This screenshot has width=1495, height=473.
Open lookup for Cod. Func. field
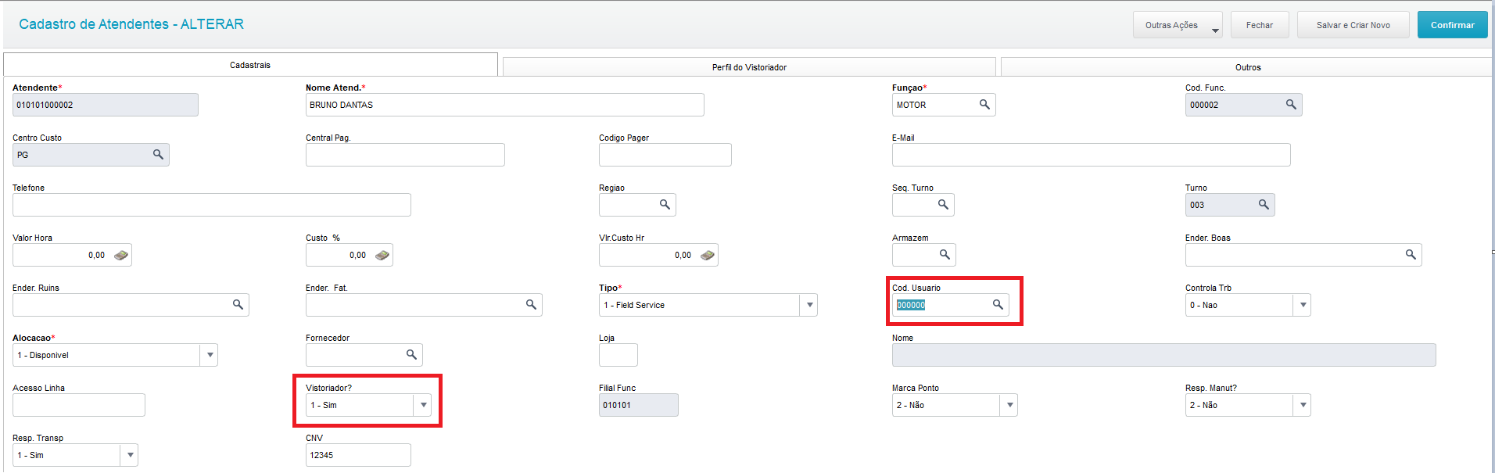point(1291,104)
